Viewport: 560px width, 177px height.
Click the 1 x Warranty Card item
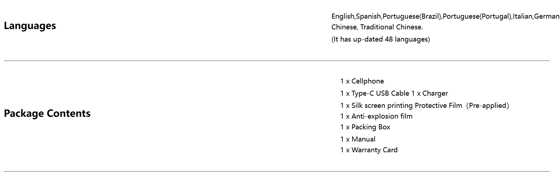[x=369, y=150]
